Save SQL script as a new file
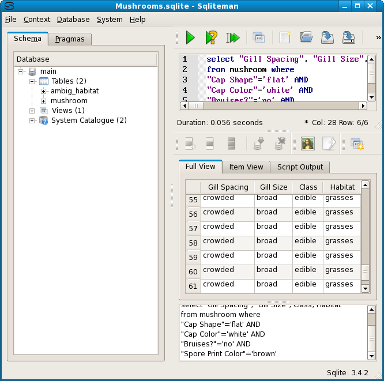The image size is (384, 381). pyautogui.click(x=348, y=37)
